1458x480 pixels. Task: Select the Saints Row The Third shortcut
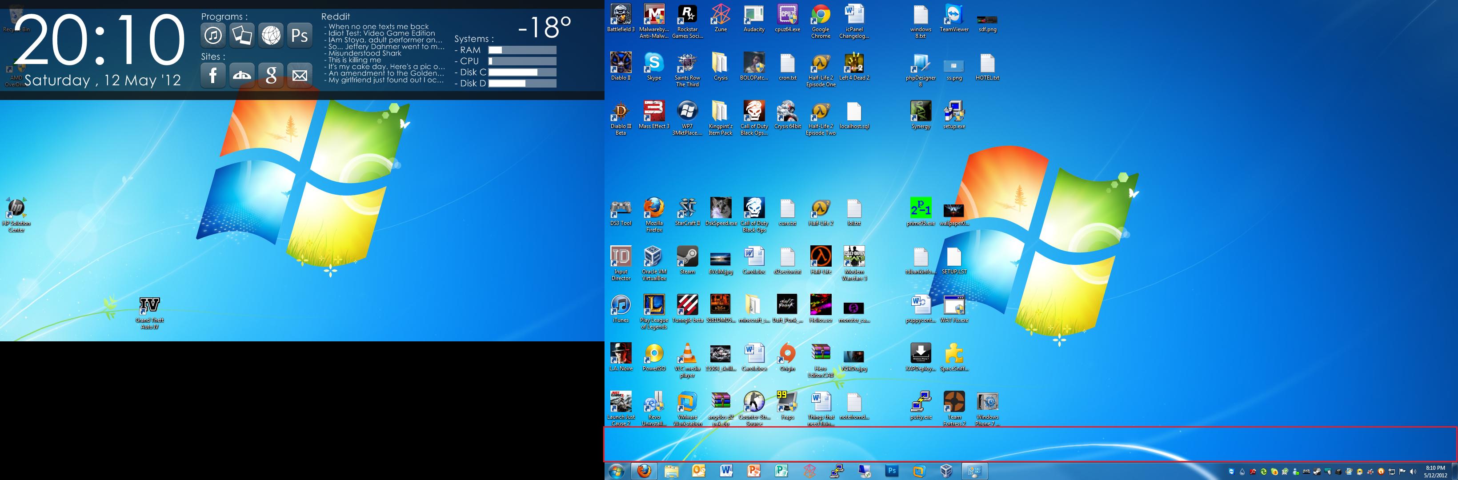click(x=687, y=70)
